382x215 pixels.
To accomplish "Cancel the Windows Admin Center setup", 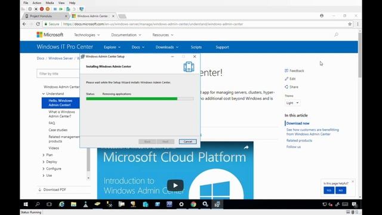I will click(x=187, y=142).
